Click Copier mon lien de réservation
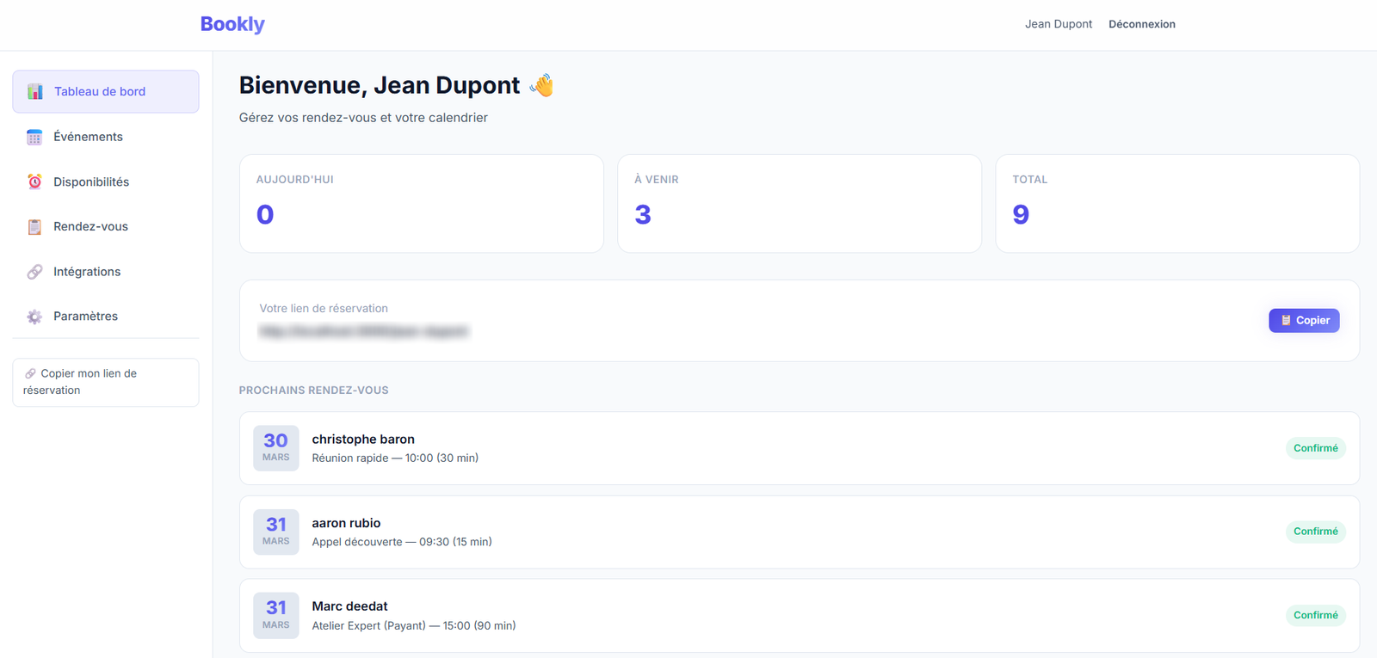 [106, 382]
